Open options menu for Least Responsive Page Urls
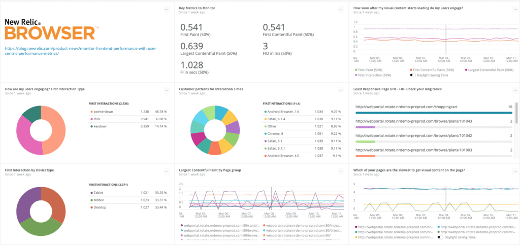The image size is (520, 245). click(x=515, y=91)
